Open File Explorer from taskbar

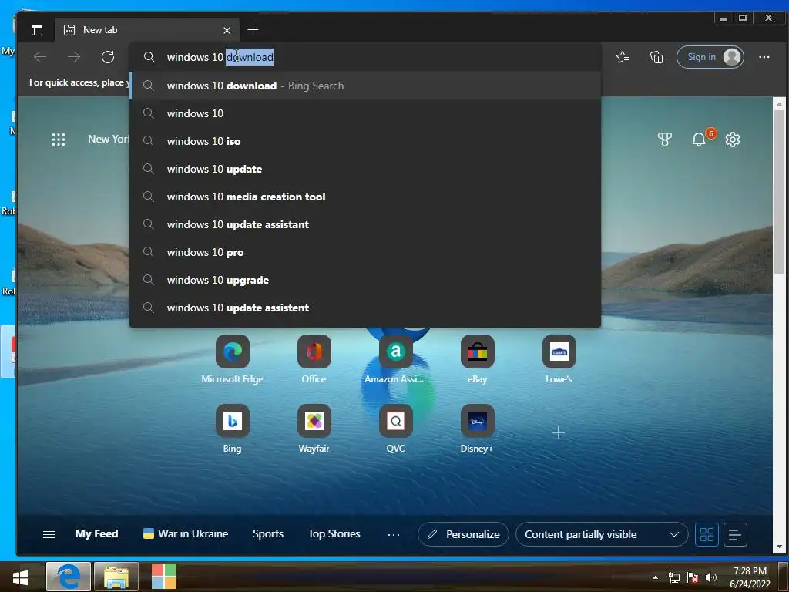116,577
